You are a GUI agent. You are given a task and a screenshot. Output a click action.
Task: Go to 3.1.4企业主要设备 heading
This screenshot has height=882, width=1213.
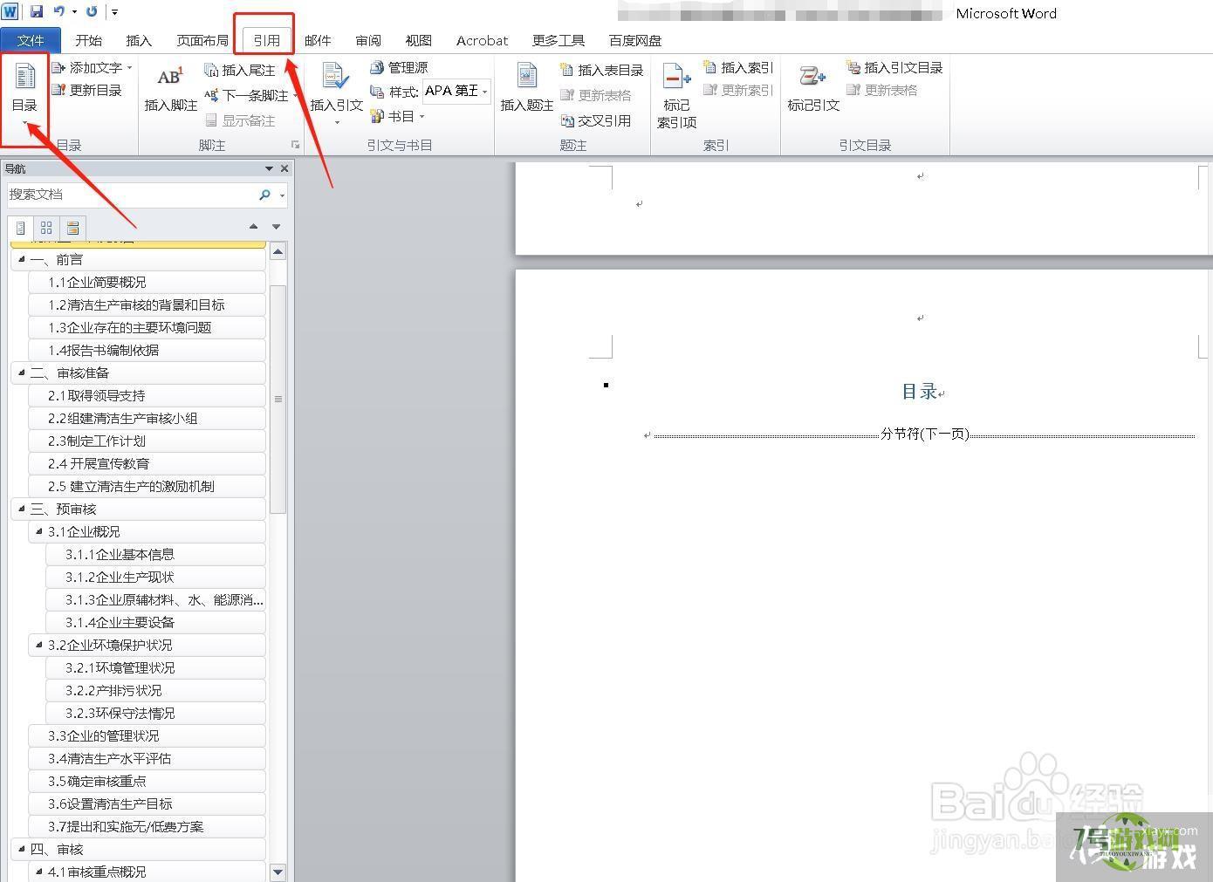click(155, 622)
